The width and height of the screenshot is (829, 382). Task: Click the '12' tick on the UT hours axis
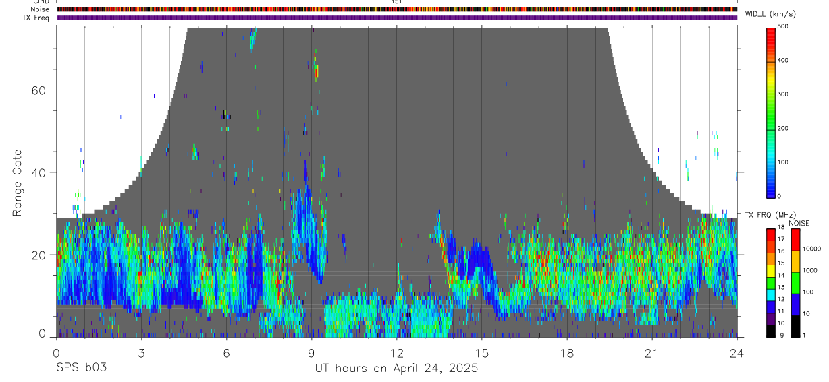pos(396,353)
